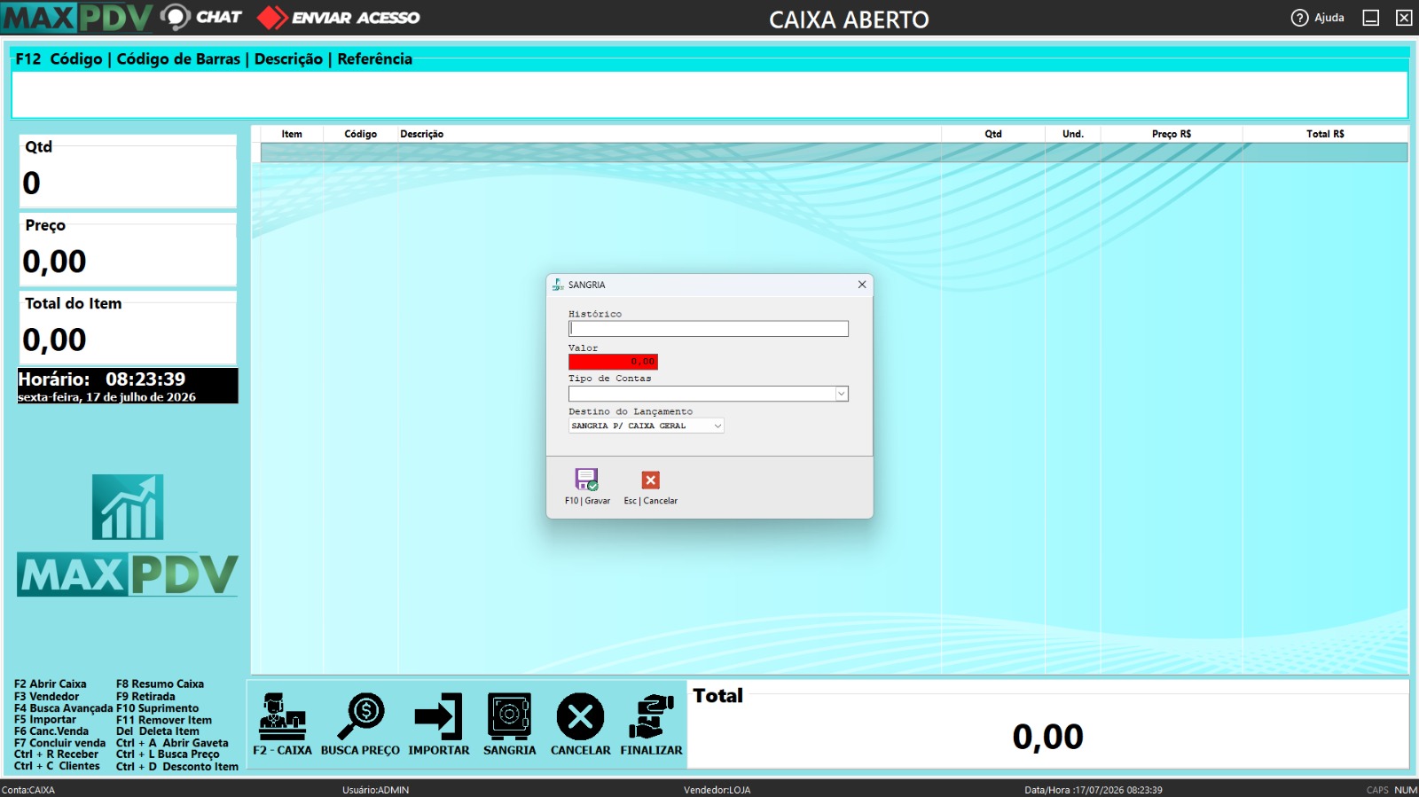Click the Data/Hora status bar entry

coord(1093,790)
